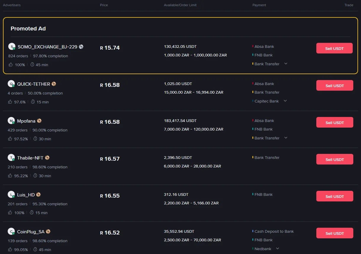The width and height of the screenshot is (361, 254).
Task: Sell USDT to Mpofana
Action: click(x=335, y=122)
